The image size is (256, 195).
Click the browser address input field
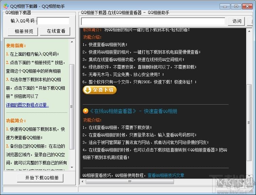pos(153,21)
